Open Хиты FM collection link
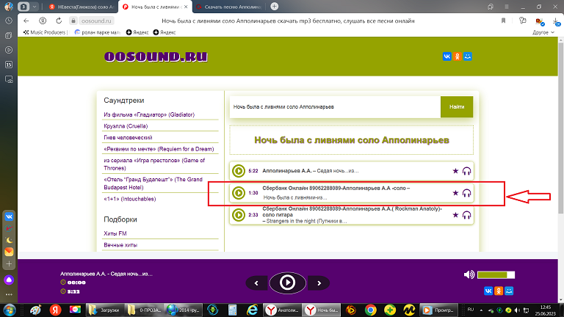Image resolution: width=564 pixels, height=317 pixels. pyautogui.click(x=115, y=233)
